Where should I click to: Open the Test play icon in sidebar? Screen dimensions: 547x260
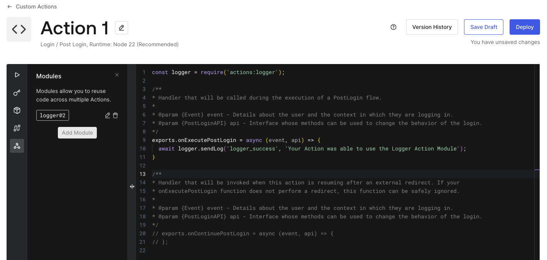(17, 75)
